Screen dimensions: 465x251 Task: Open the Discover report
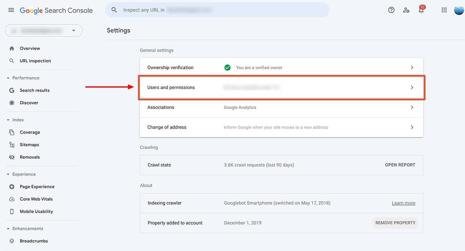click(29, 102)
